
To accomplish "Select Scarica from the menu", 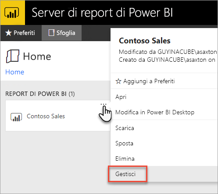I will (164, 128).
